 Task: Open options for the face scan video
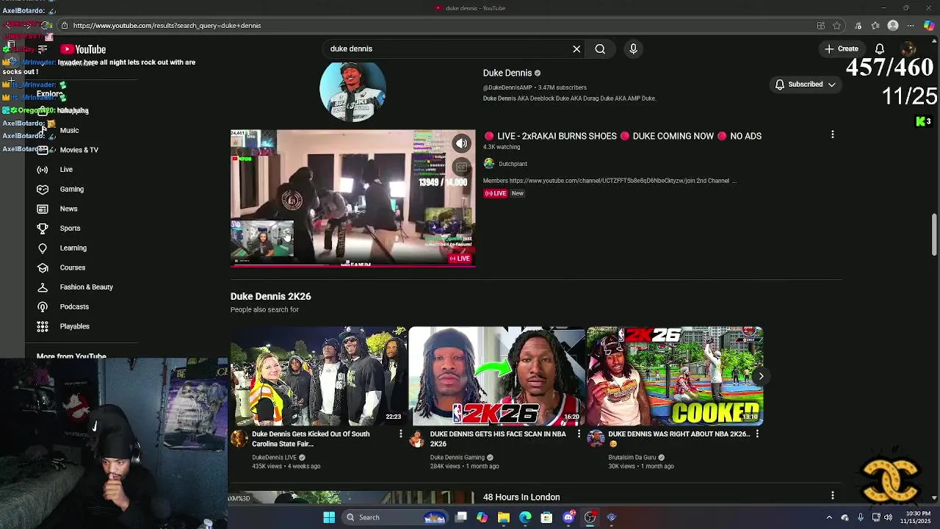click(x=578, y=434)
